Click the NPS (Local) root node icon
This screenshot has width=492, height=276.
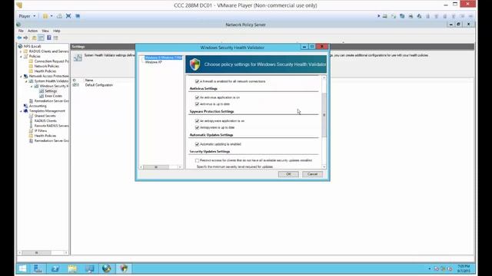click(21, 46)
